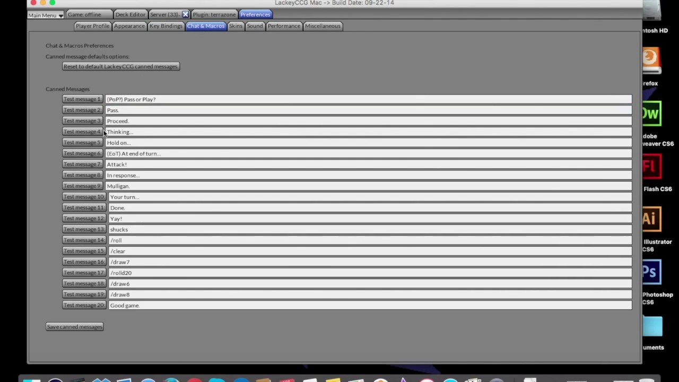The width and height of the screenshot is (679, 382).
Task: Edit the 'Thinking...' message field
Action: tap(368, 132)
